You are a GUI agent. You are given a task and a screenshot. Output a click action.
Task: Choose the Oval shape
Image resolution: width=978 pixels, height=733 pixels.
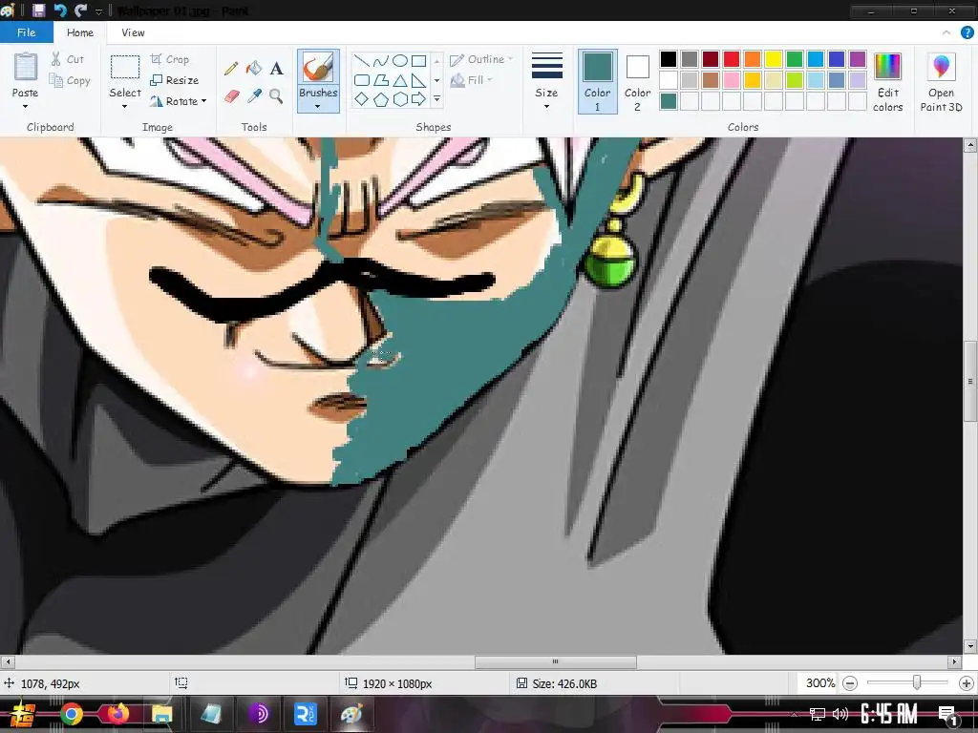tap(400, 60)
